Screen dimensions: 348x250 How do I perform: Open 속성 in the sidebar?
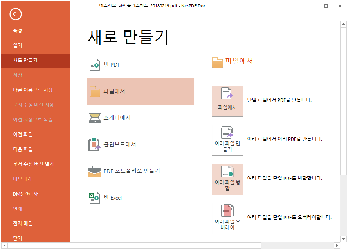[18, 30]
